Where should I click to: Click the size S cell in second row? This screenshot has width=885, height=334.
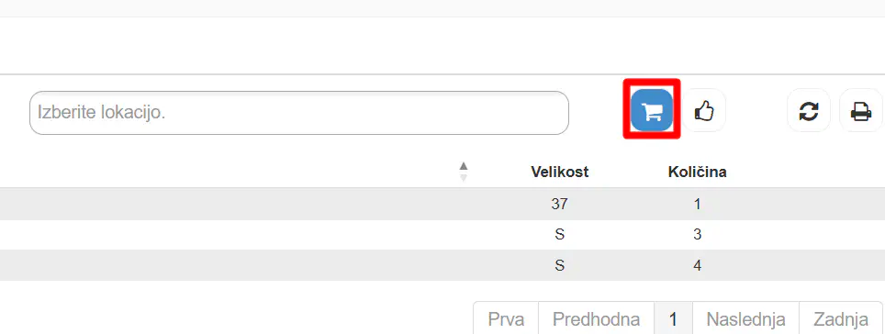tap(559, 234)
